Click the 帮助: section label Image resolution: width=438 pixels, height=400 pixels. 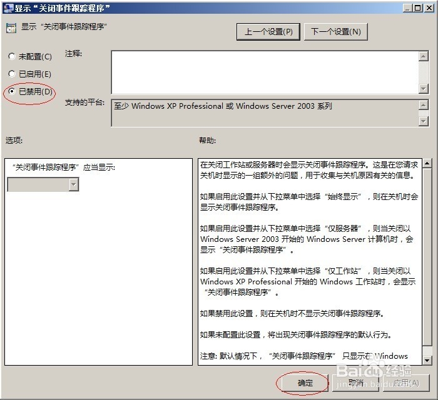207,140
